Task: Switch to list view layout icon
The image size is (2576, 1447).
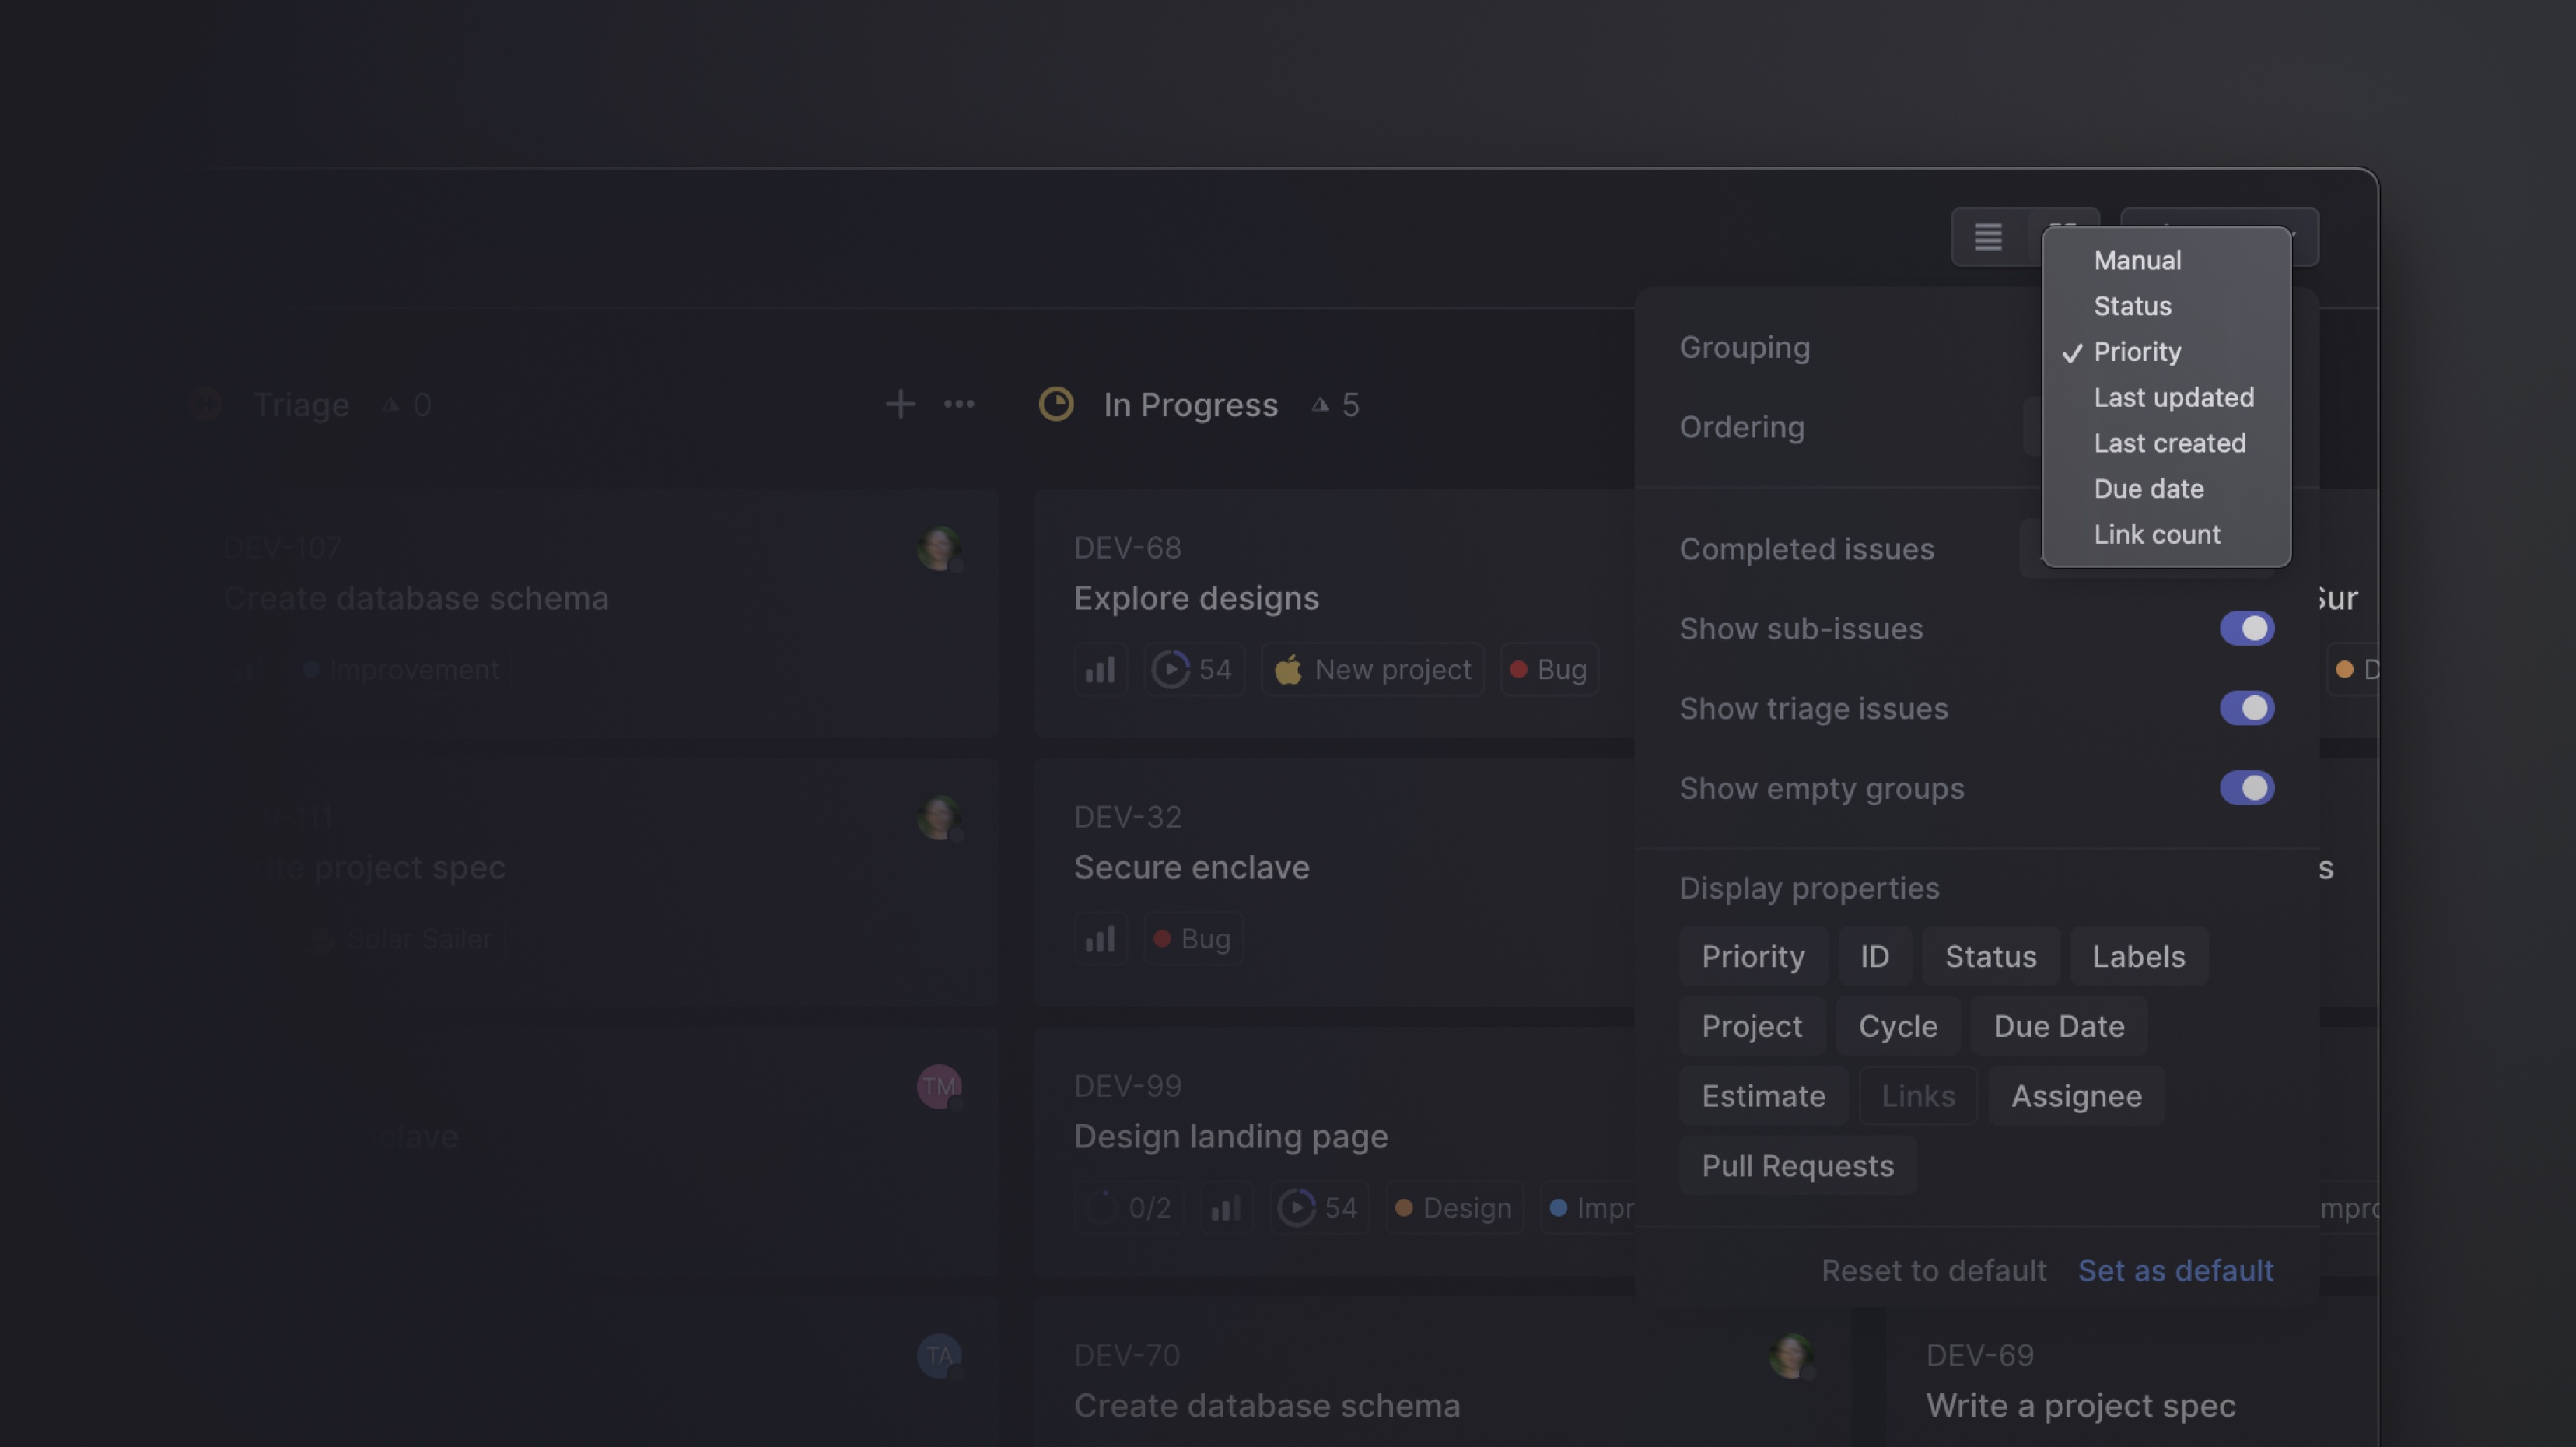Action: pos(1987,237)
